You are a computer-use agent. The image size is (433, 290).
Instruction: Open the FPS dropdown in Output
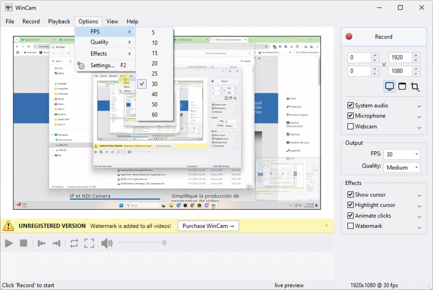[x=402, y=154]
